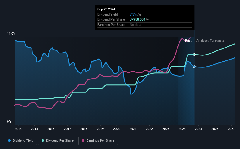Click the blue Dividend Yield legend dot
This screenshot has width=240, height=149.
[9, 140]
